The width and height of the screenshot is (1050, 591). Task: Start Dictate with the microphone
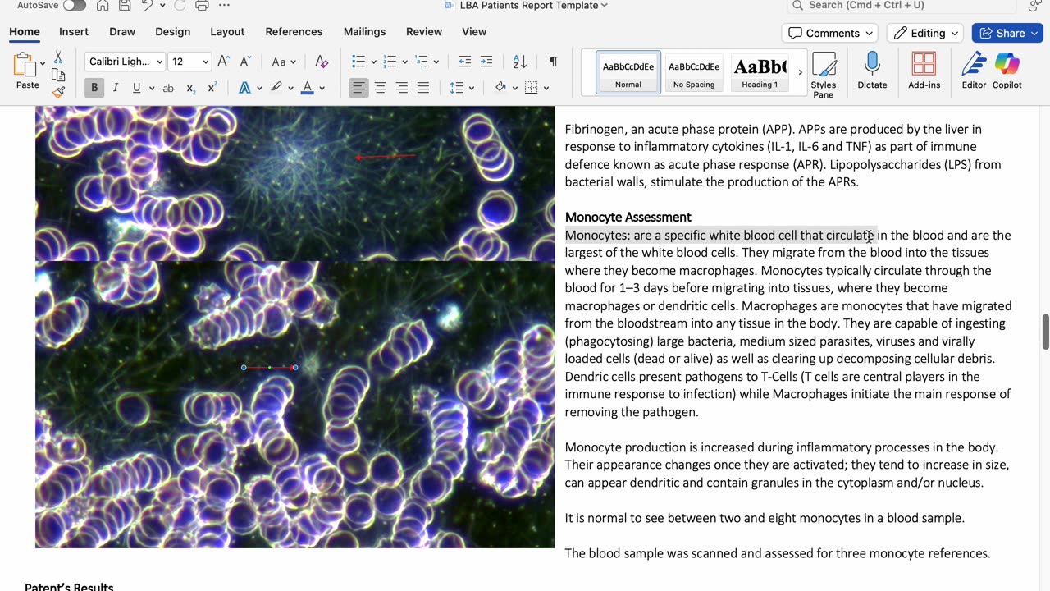[x=872, y=71]
